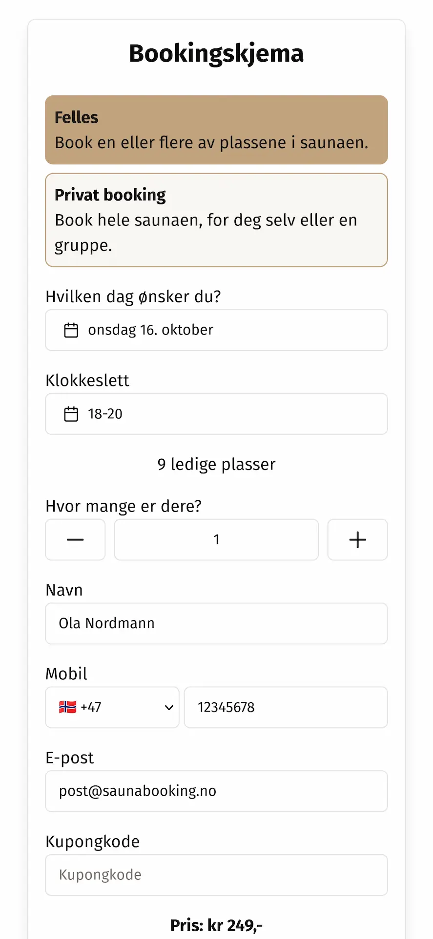433x939 pixels.
Task: Open the country code dropdown
Action: pos(112,707)
